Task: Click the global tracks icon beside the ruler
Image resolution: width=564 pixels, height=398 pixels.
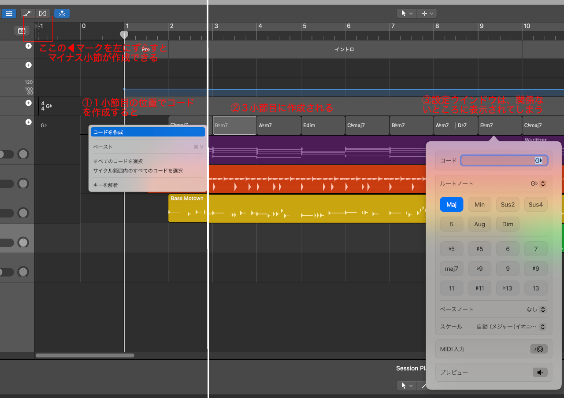Action: point(22,31)
